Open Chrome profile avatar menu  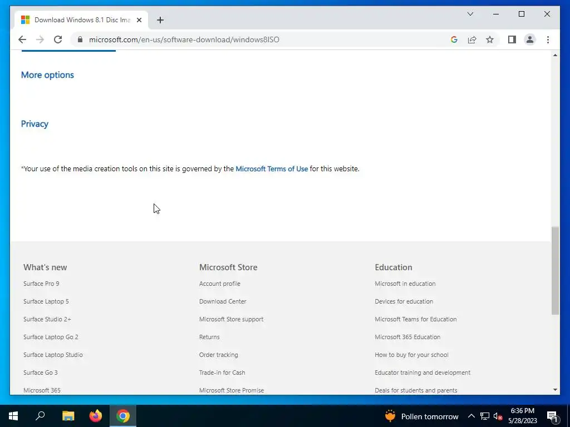pos(530,39)
